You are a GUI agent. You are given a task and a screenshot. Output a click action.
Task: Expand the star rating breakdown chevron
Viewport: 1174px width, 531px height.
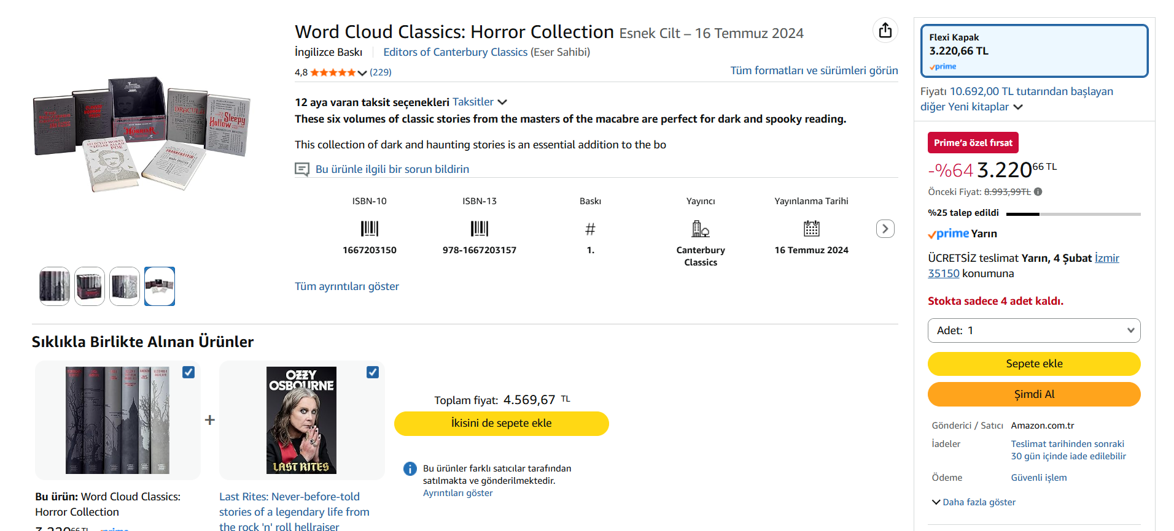click(x=362, y=73)
